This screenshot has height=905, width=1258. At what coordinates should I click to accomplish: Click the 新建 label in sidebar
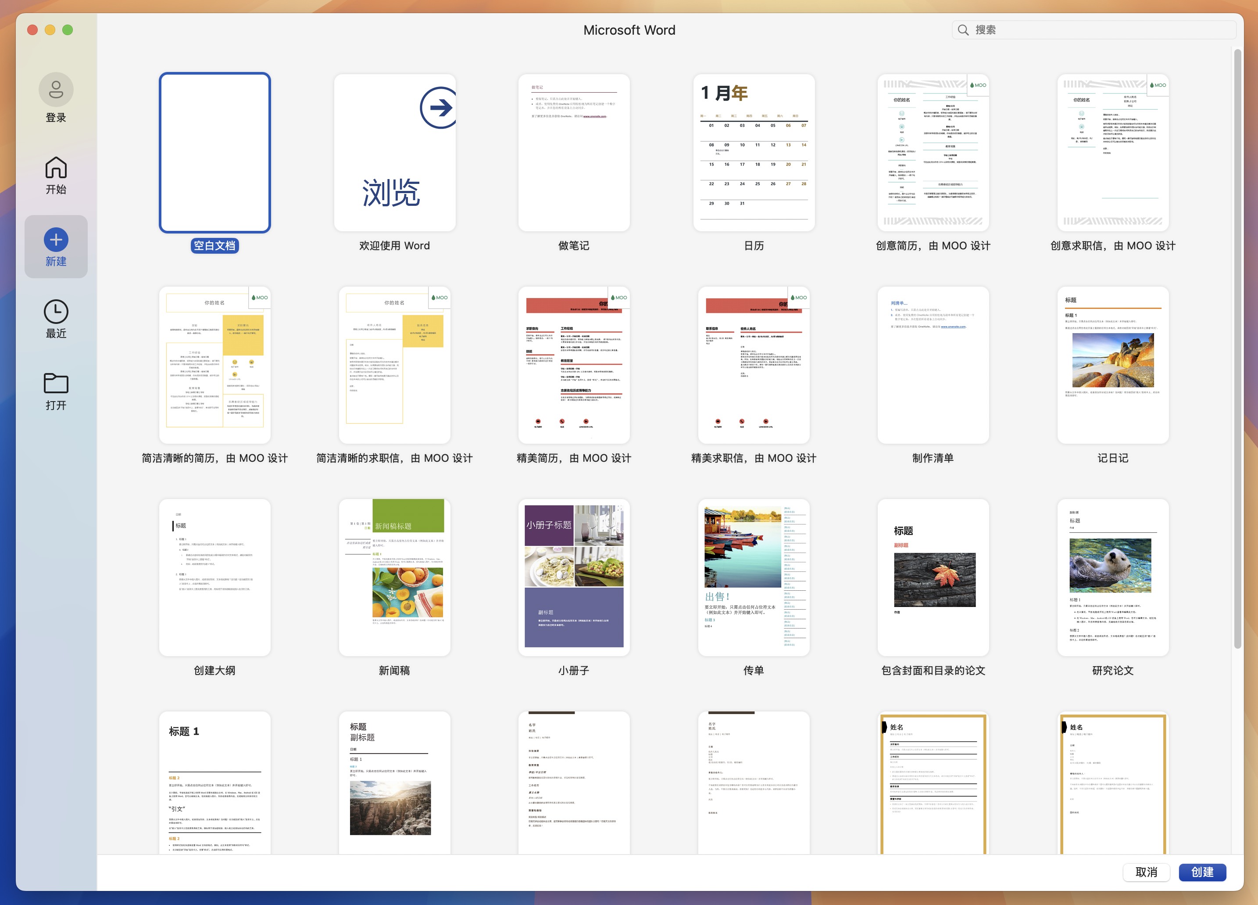[x=56, y=261]
